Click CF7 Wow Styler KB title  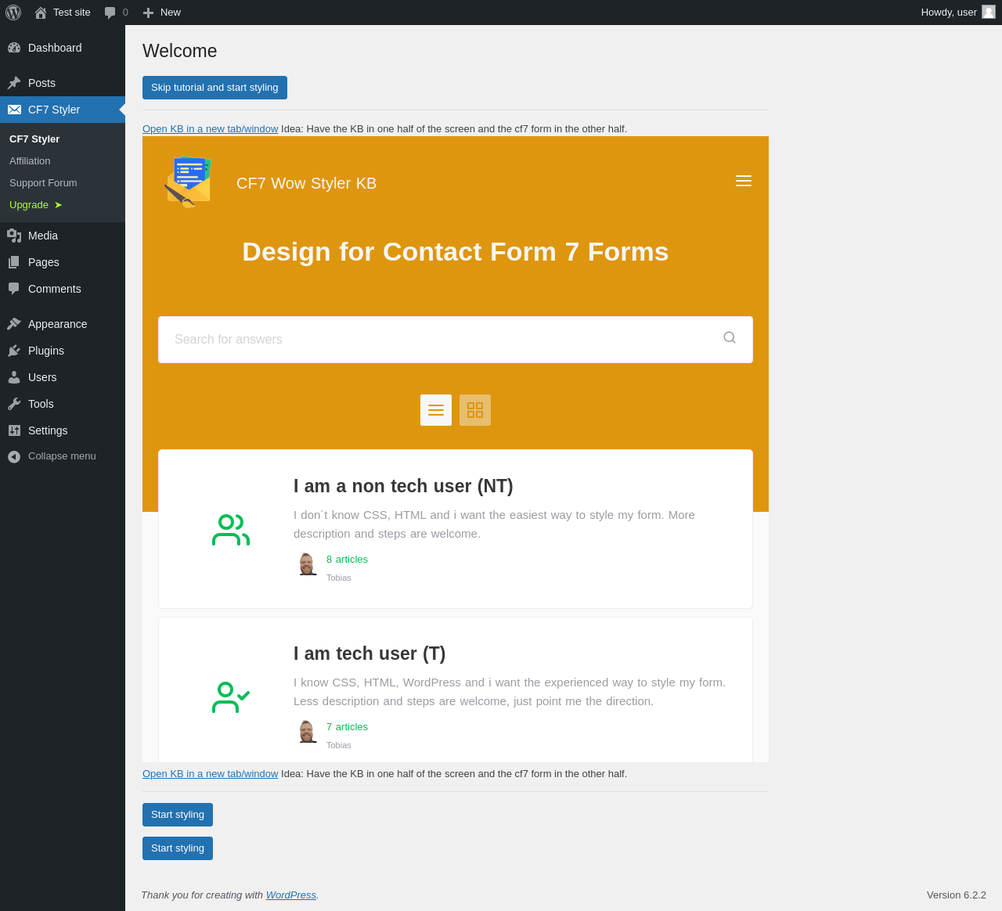tap(306, 183)
